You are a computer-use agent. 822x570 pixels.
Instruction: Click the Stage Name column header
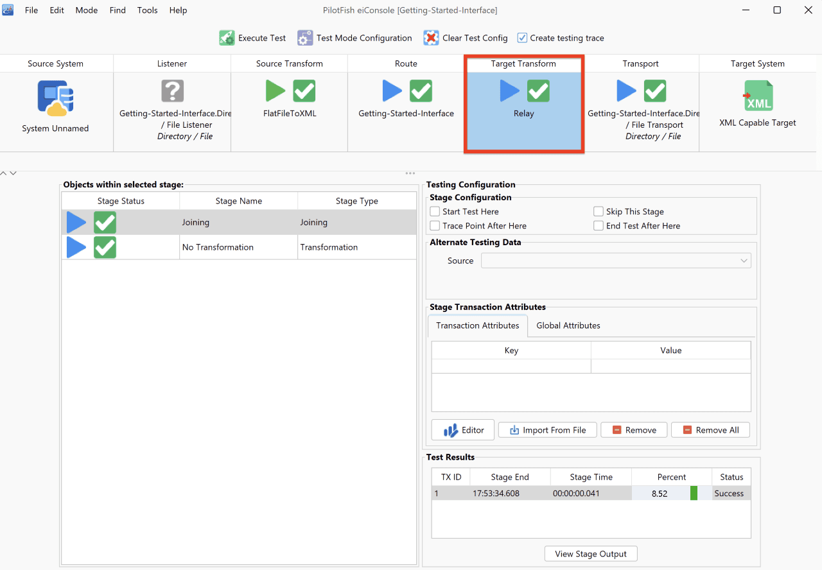pyautogui.click(x=239, y=201)
